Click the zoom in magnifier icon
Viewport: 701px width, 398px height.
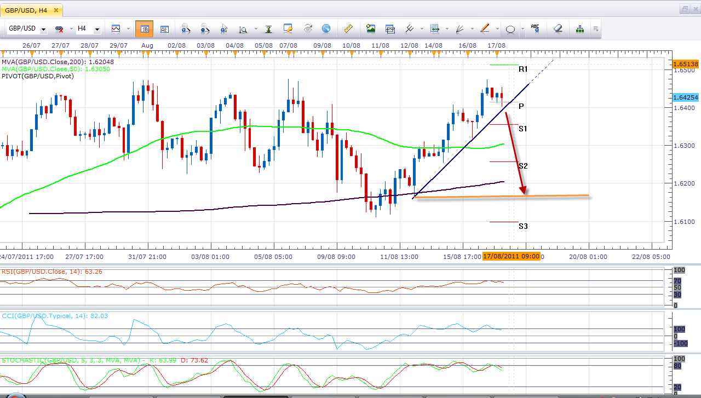[185, 29]
